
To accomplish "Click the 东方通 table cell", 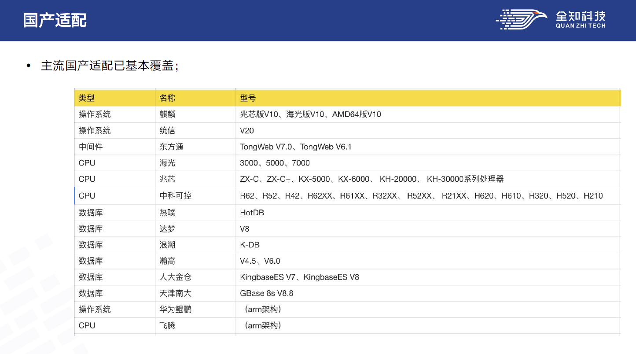I will pos(171,147).
